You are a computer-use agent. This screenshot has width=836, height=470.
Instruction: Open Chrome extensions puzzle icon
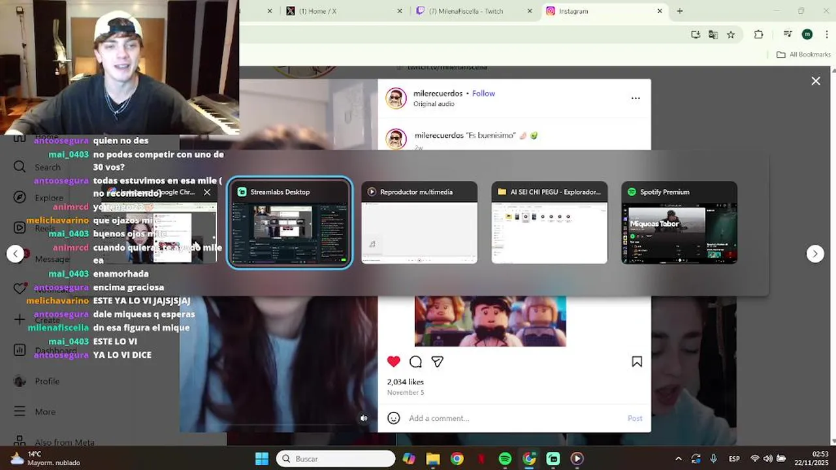coord(758,35)
